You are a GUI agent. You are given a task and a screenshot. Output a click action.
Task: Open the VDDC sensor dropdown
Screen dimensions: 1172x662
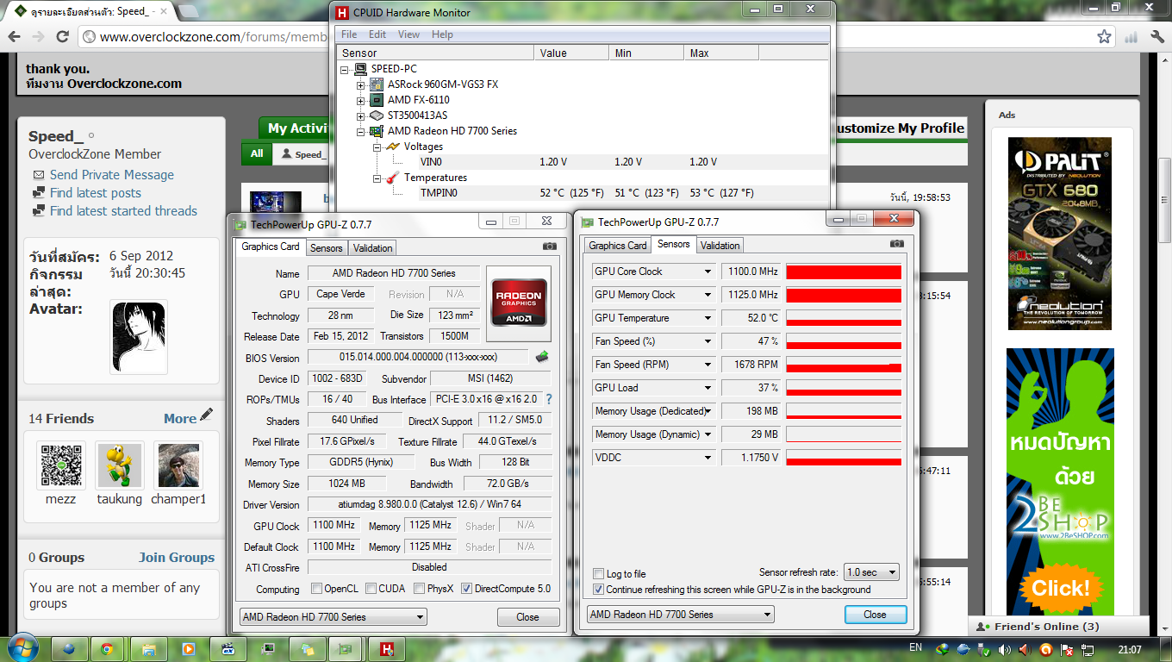coord(708,458)
